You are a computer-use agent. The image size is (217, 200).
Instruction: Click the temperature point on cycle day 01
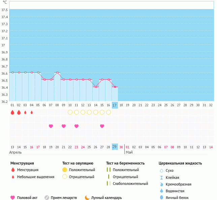click(12, 72)
